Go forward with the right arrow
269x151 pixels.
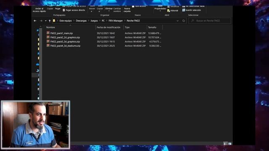(x=41, y=21)
